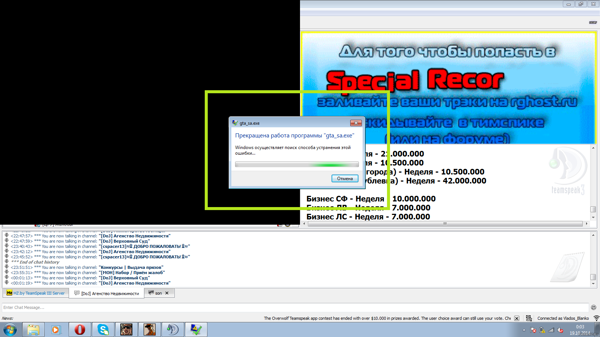
Task: Click the Overwolf Teamspeak app contest news text
Action: (x=387, y=318)
